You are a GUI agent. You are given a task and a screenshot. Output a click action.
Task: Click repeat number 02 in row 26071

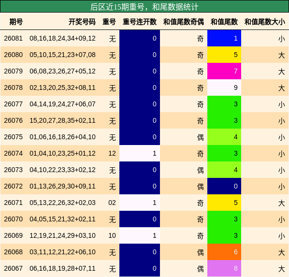[112, 203]
